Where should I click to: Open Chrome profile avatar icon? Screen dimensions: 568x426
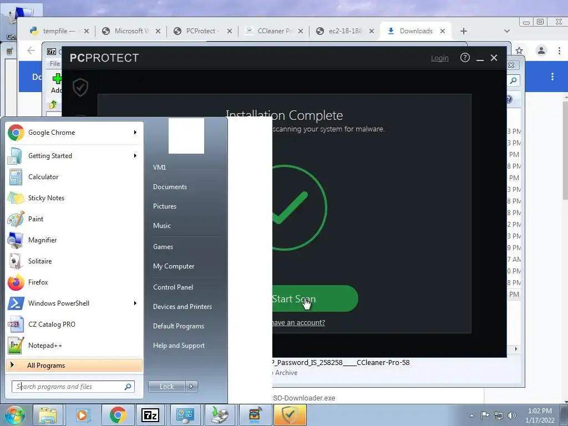541,50
